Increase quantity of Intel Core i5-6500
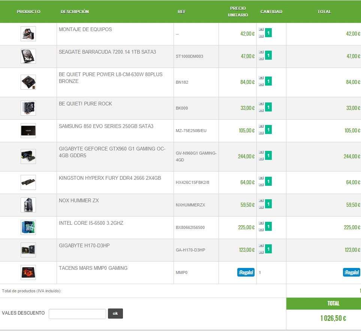Screen dimensions: 361x331 coord(261,223)
